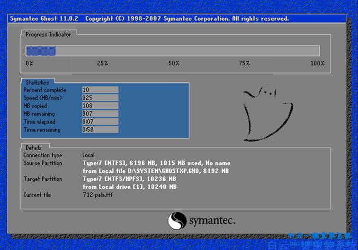Click the 100% marker under progress bar
The height and width of the screenshot is (250, 358).
tap(317, 63)
